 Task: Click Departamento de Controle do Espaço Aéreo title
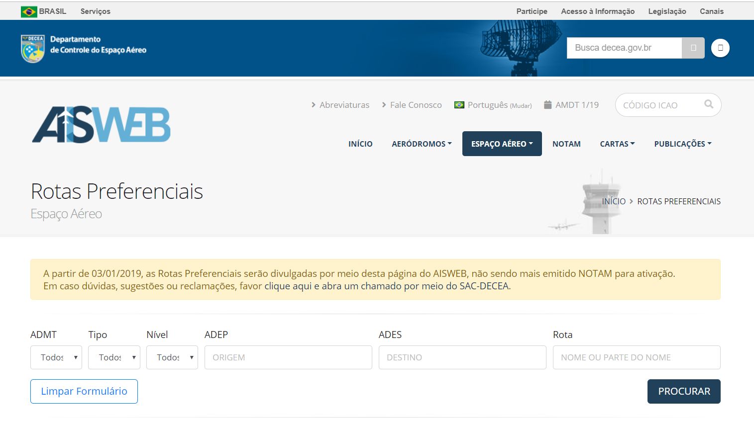(98, 45)
